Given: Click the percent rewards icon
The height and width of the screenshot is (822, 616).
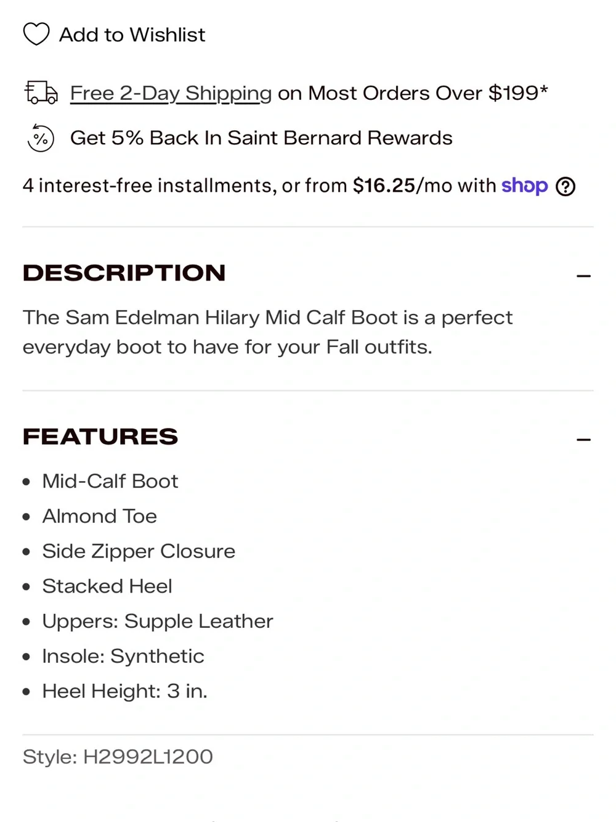Looking at the screenshot, I should (41, 138).
